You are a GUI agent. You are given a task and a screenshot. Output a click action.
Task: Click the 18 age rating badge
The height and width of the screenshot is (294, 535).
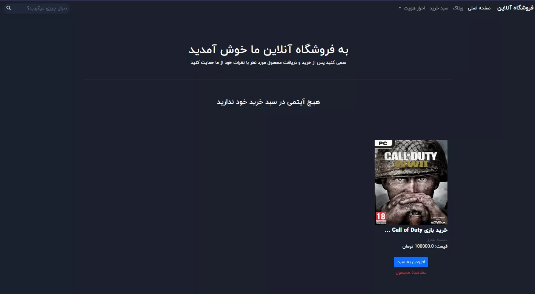[381, 218]
